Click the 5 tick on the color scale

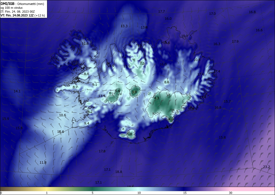tap(92, 193)
